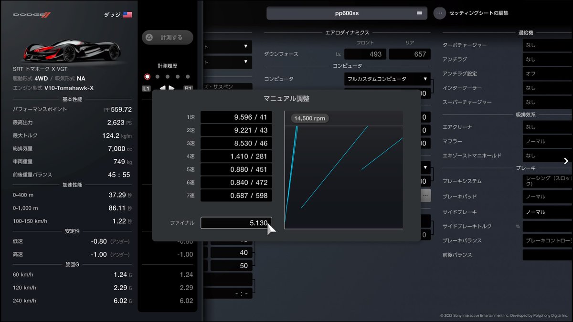
Task: Click the value 40 field behind the dialog
Action: point(231,253)
